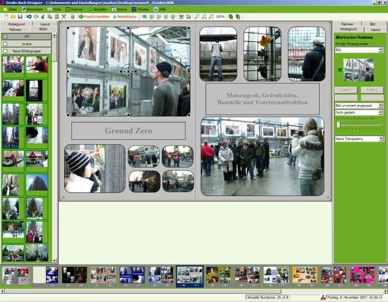Click the page strip scroll left arrow
Viewport: 388px width, 302px height.
[2, 291]
